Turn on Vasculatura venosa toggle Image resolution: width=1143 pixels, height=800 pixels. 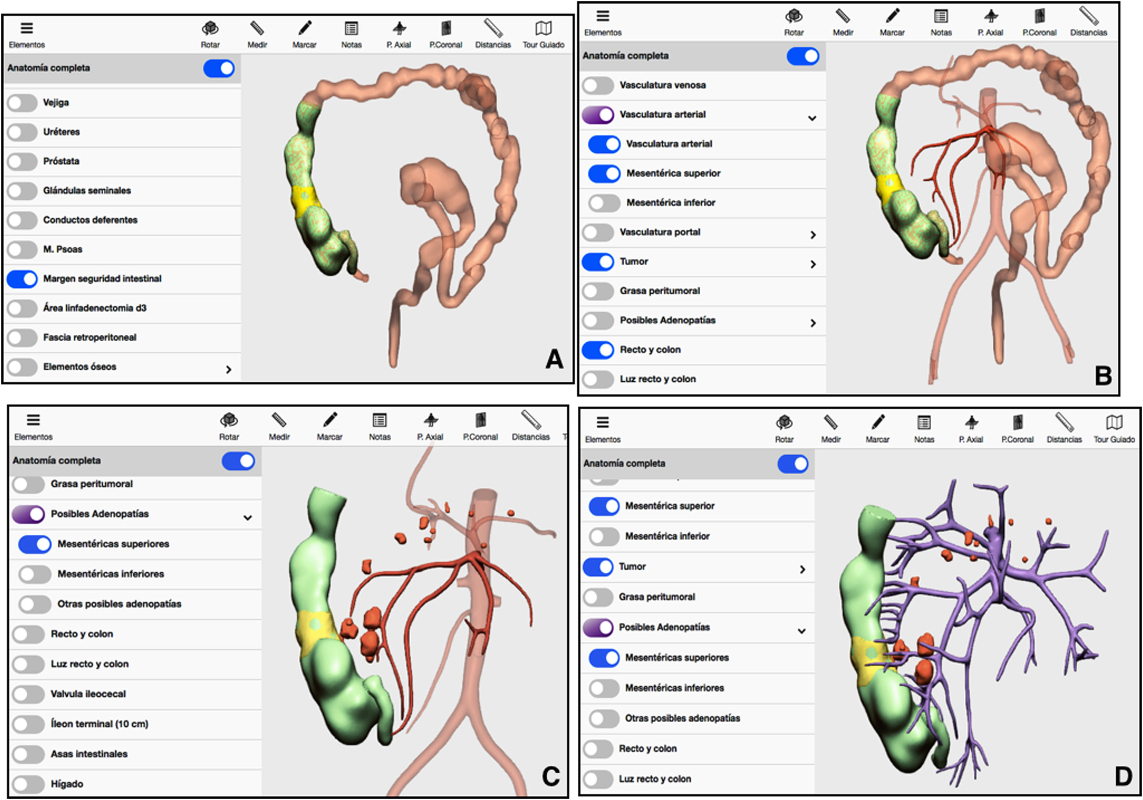[x=598, y=85]
